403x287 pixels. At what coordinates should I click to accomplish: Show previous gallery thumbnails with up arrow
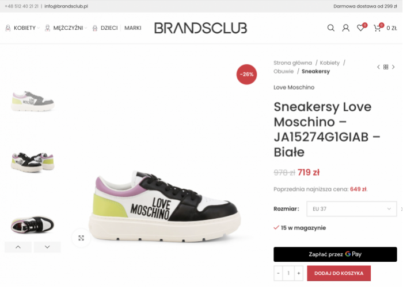[x=18, y=247]
